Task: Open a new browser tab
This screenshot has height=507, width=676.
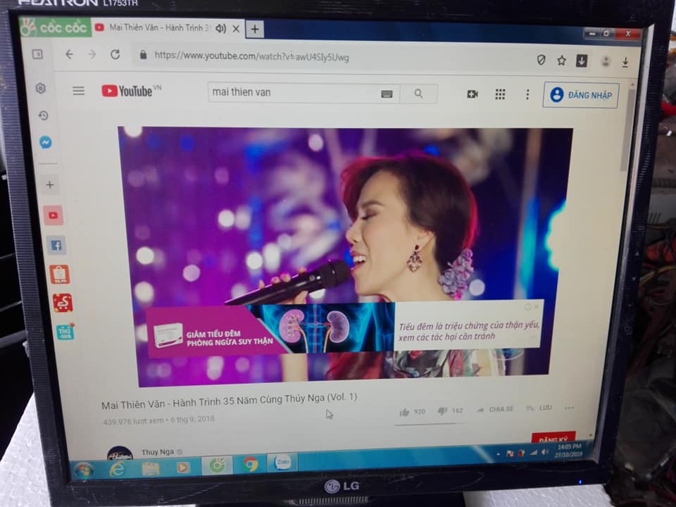Action: coord(255,30)
